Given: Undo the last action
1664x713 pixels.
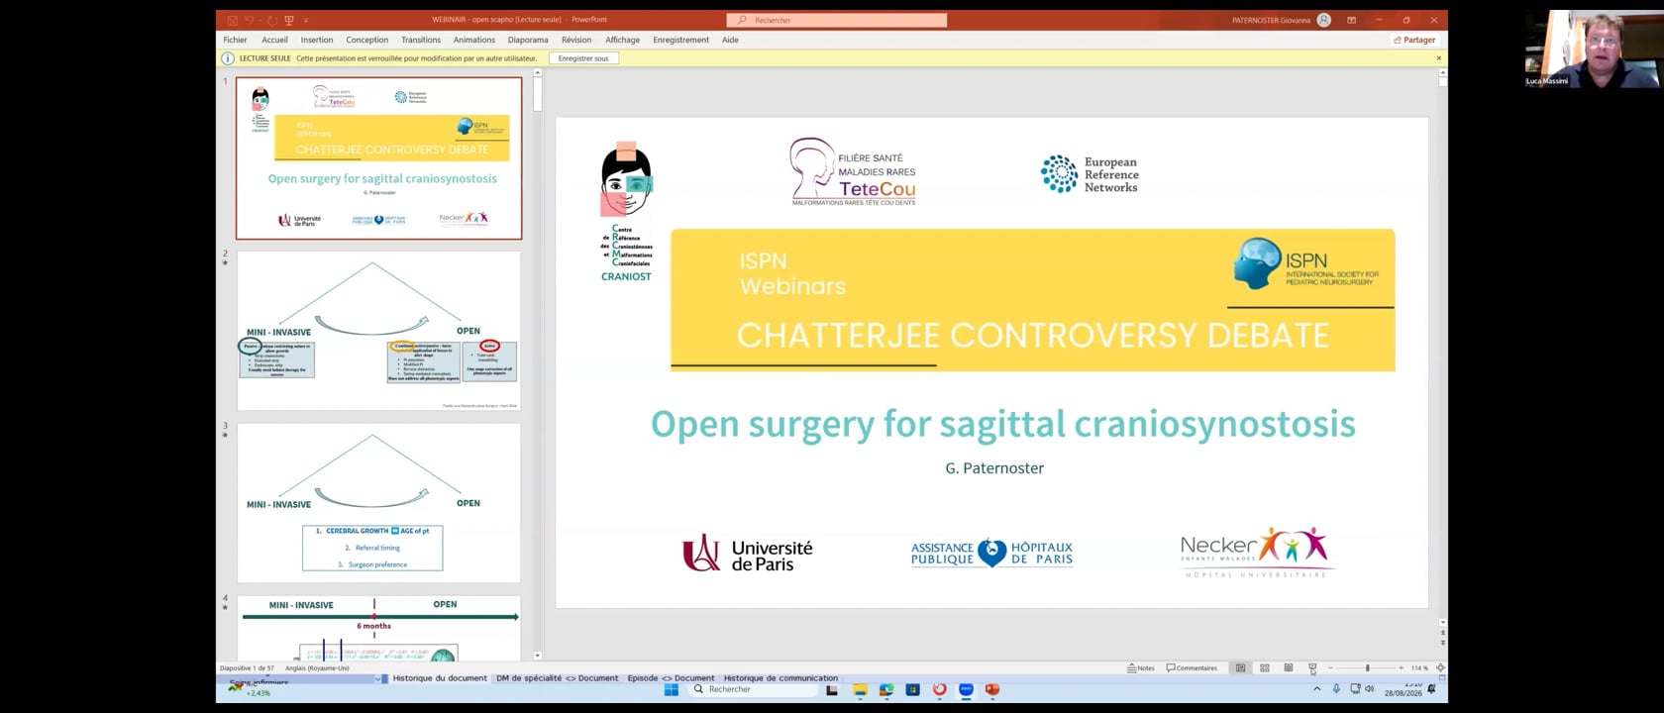Looking at the screenshot, I should coord(250,20).
